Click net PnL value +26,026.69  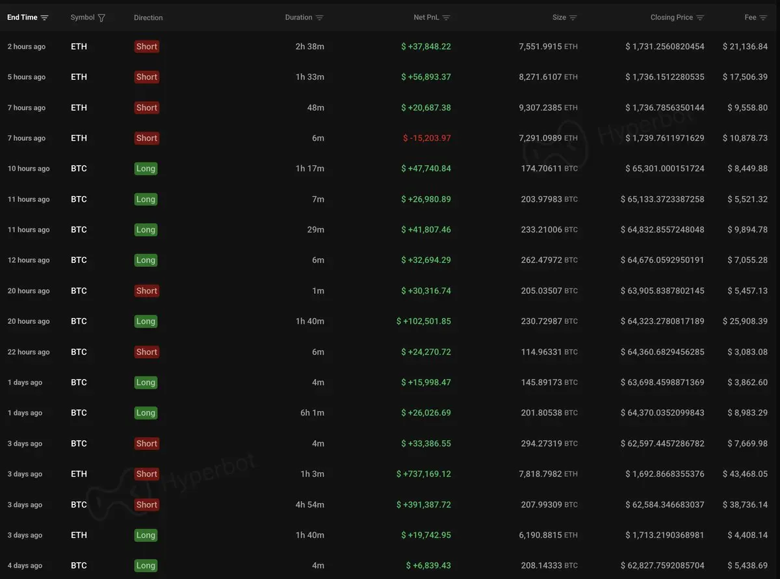coord(426,413)
